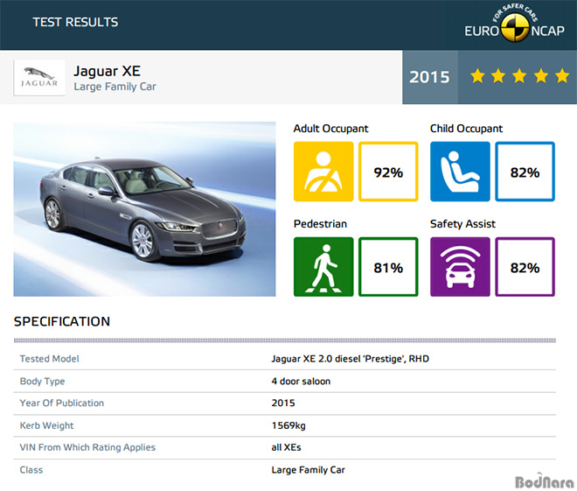577x491 pixels.
Task: Click the Tested Model row label
Action: click(x=49, y=359)
